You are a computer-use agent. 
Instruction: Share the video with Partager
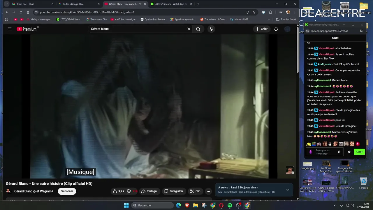click(149, 191)
